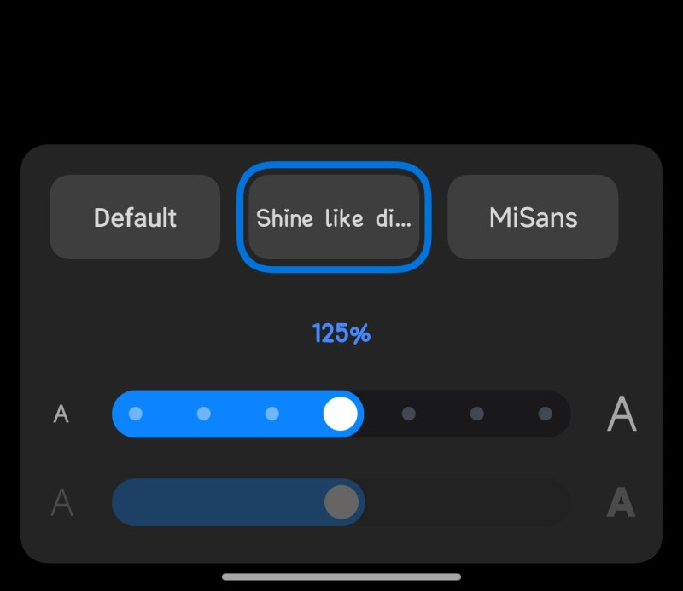Click the 125% font size label
The width and height of the screenshot is (683, 591).
341,333
